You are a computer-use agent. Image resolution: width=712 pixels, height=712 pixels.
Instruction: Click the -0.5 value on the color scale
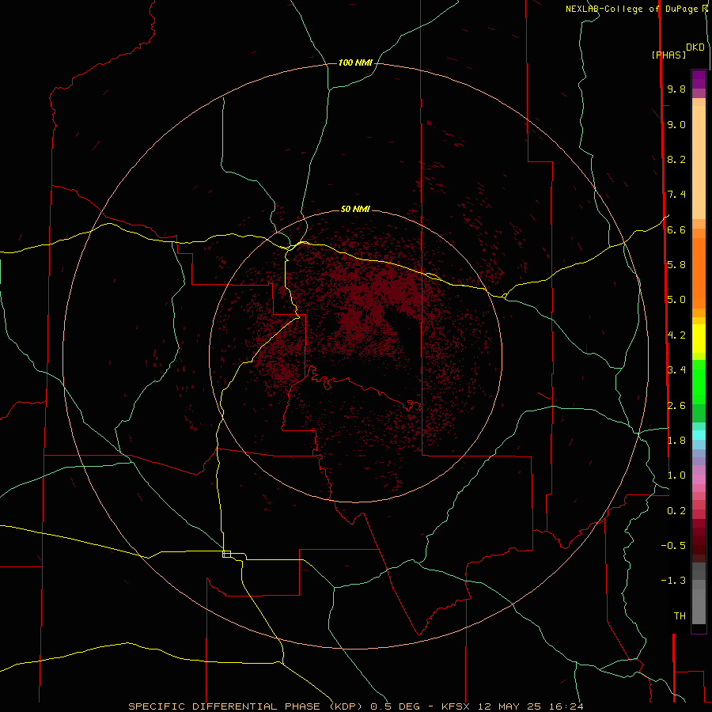pyautogui.click(x=673, y=546)
